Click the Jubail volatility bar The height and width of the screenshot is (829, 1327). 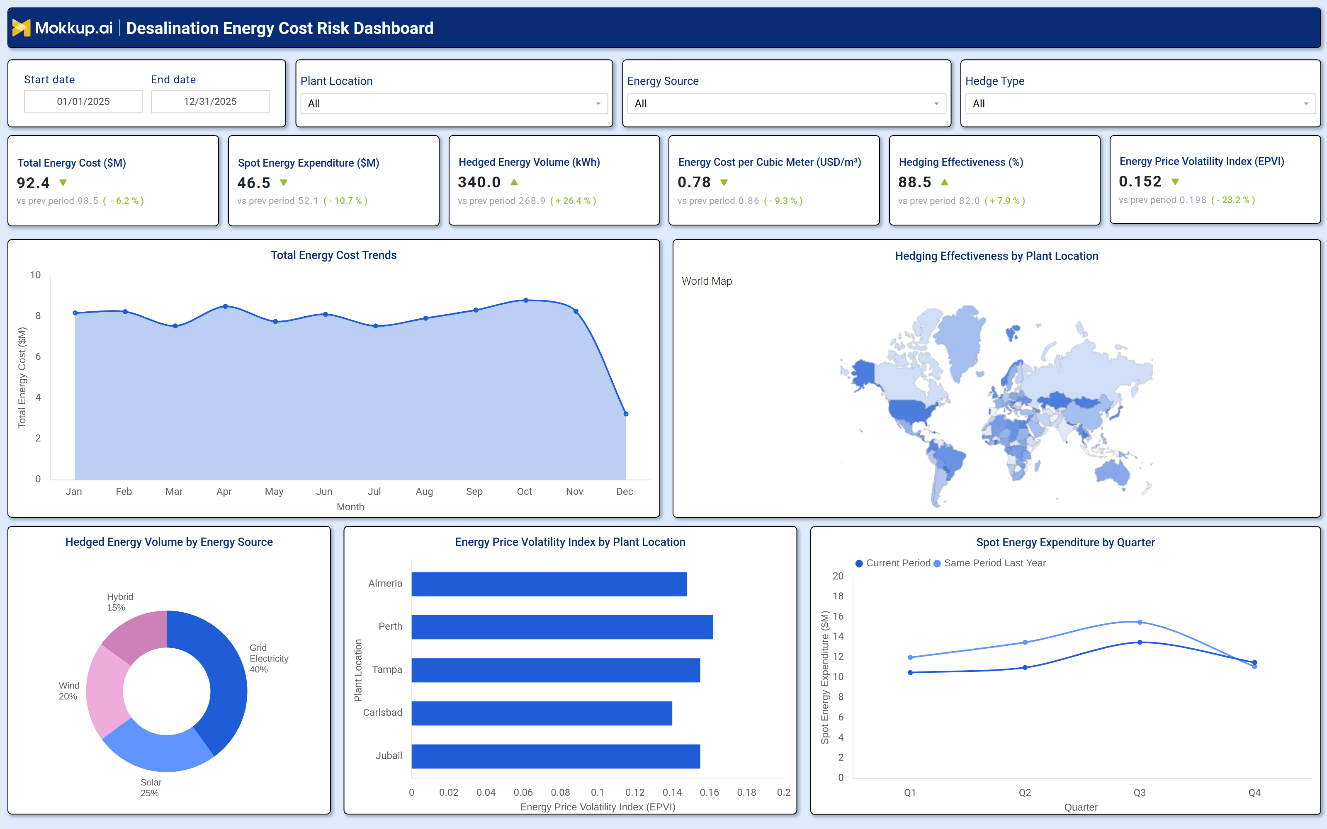[x=556, y=756]
